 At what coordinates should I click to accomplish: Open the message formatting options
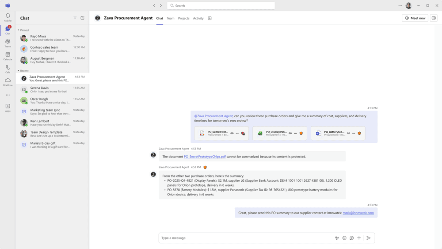point(337,238)
